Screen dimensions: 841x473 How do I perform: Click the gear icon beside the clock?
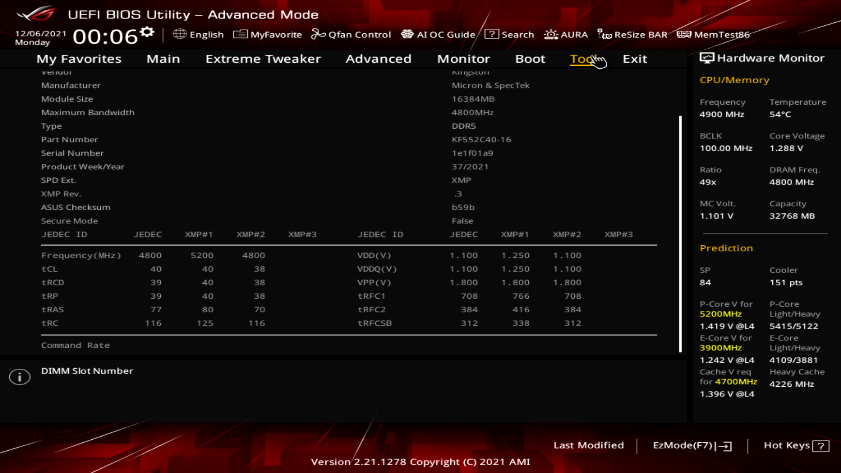coord(147,32)
